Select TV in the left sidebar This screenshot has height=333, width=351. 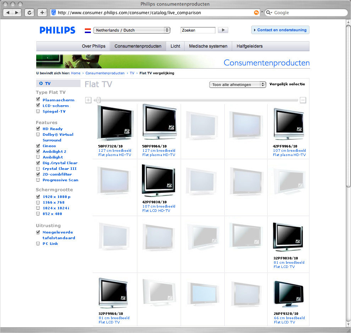coord(58,84)
